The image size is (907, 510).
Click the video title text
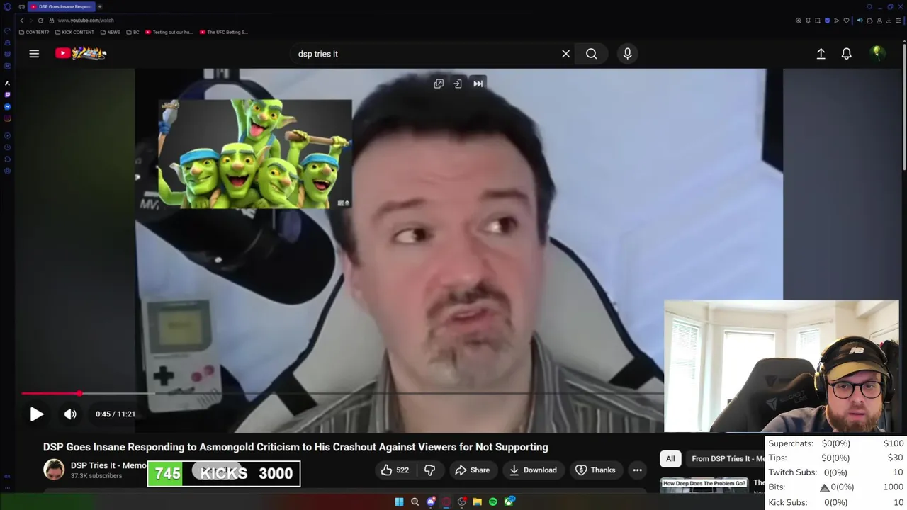pyautogui.click(x=295, y=447)
